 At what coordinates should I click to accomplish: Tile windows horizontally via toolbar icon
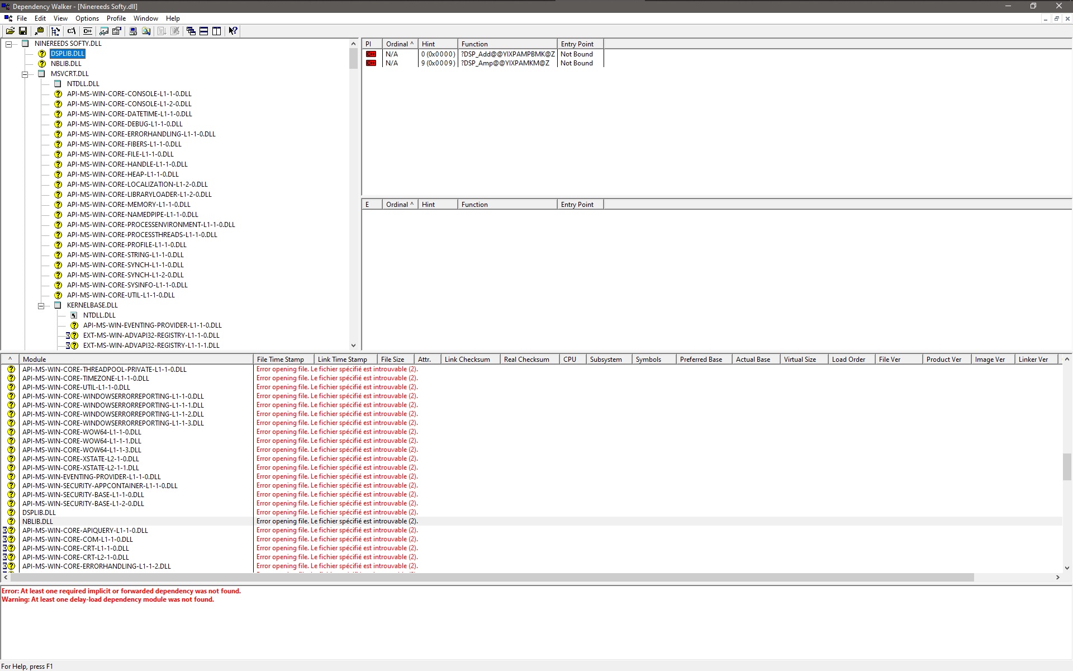(x=204, y=31)
